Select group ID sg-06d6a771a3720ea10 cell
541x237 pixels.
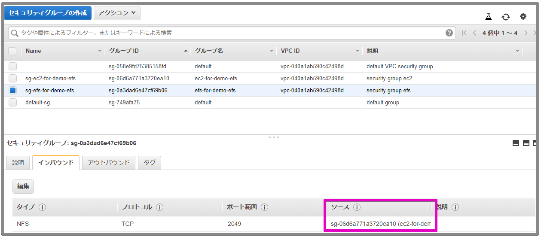(139, 79)
